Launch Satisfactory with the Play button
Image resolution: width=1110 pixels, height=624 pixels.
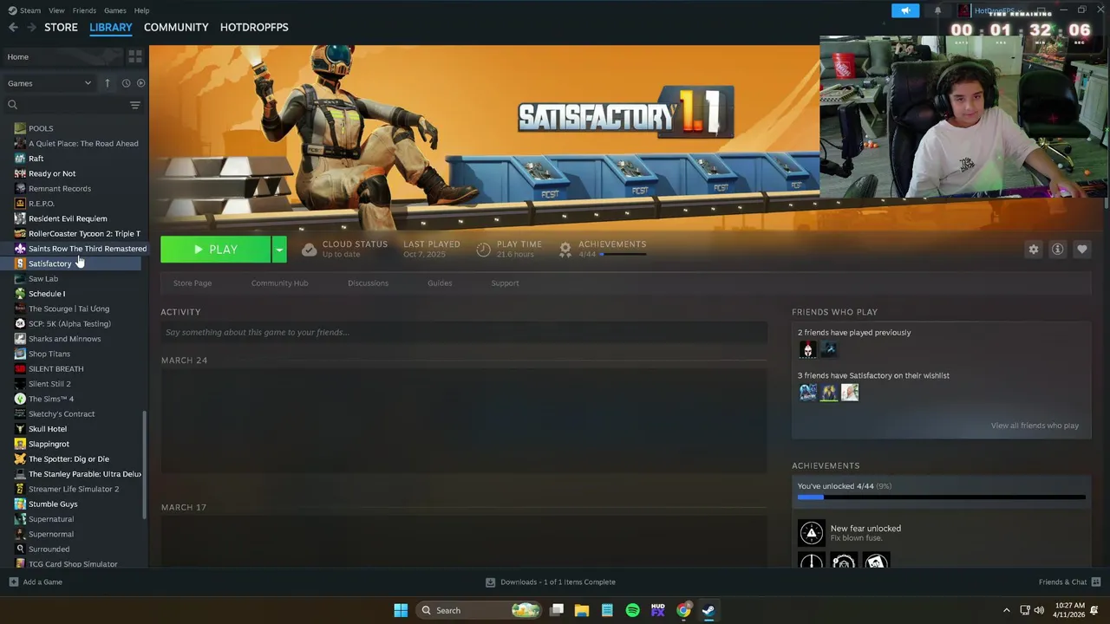pos(215,250)
